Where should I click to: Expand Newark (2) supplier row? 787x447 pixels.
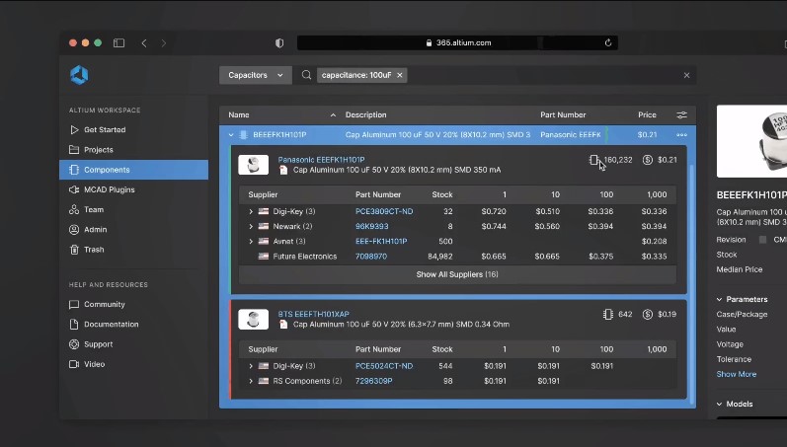coord(251,227)
